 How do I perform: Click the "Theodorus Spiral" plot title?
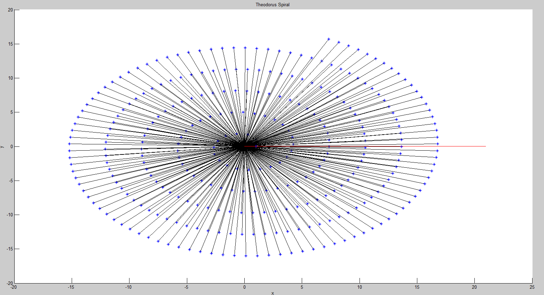pyautogui.click(x=272, y=5)
